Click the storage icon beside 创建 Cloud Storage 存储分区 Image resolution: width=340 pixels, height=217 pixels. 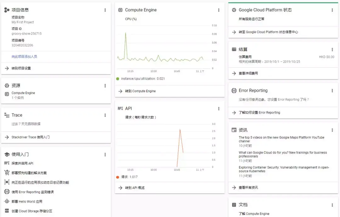click(x=7, y=211)
